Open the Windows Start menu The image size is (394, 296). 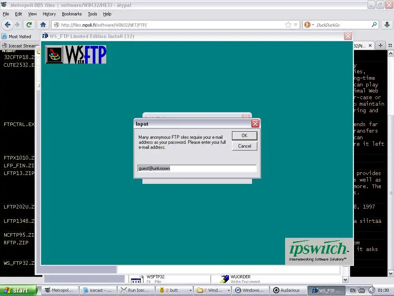coord(18,290)
